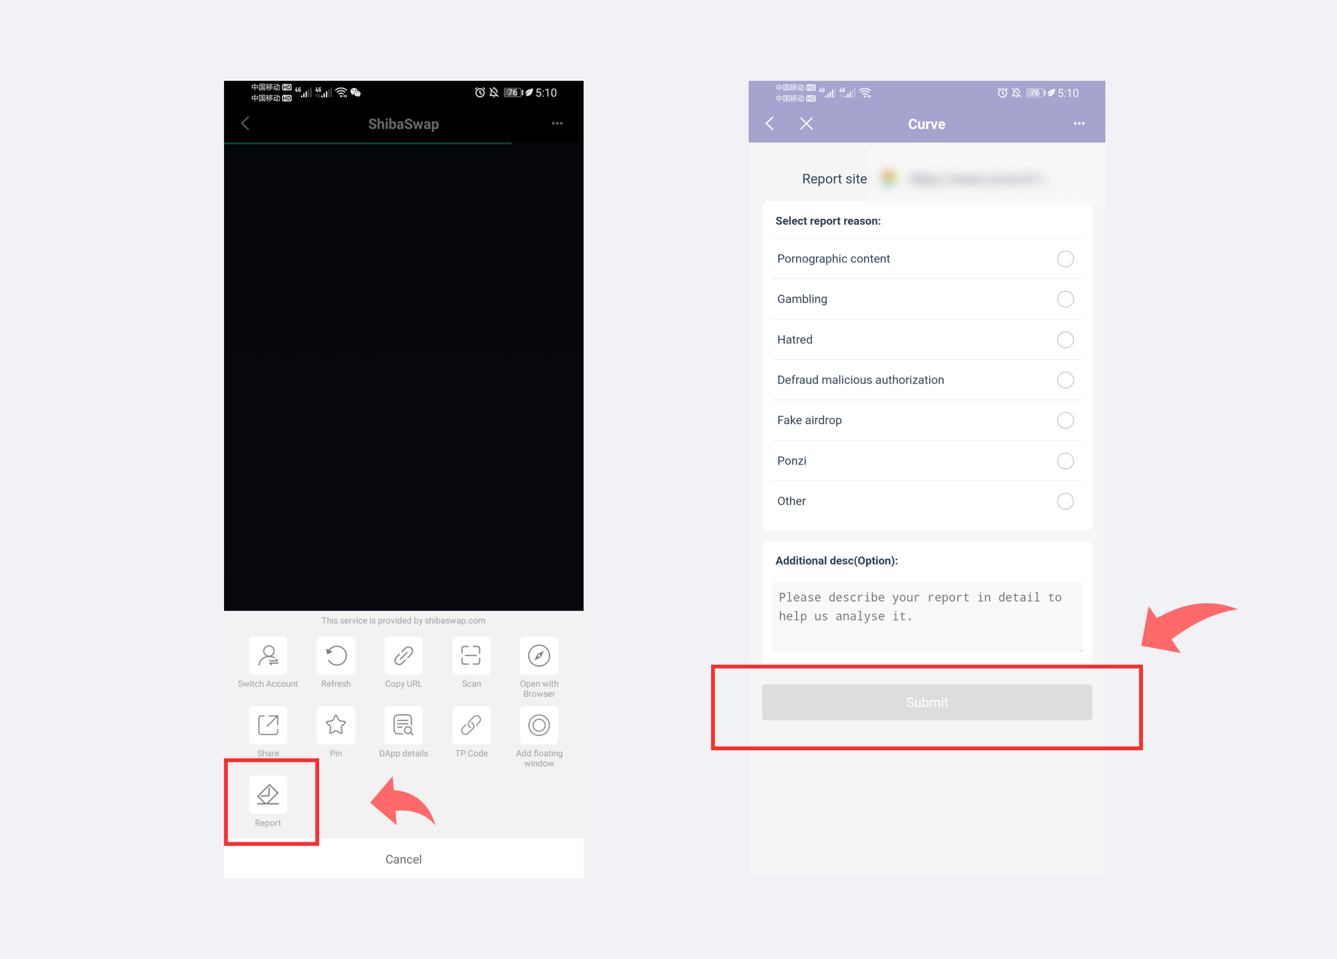1337x959 pixels.
Task: Open DApp details icon
Action: coord(403,725)
